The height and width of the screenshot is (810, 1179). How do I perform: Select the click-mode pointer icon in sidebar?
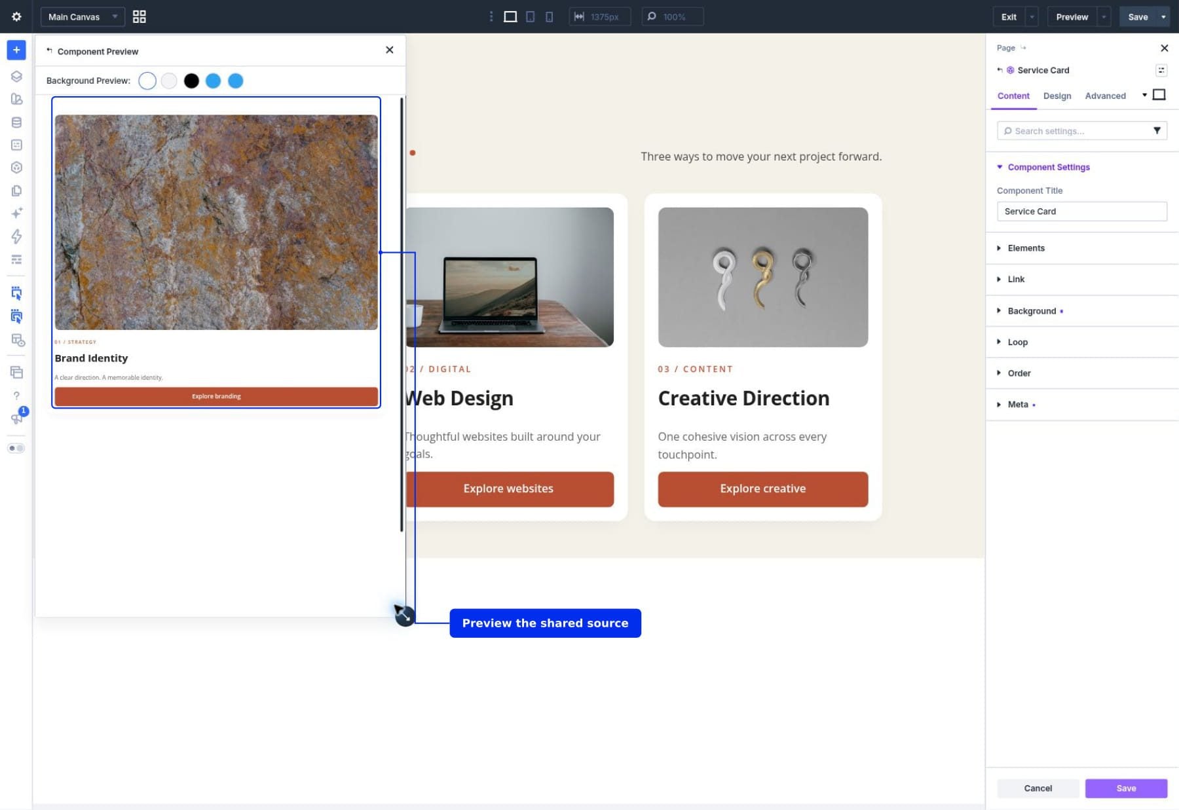(16, 293)
